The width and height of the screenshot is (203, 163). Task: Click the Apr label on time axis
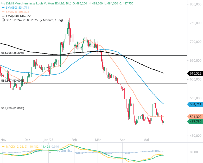[x=122, y=140]
